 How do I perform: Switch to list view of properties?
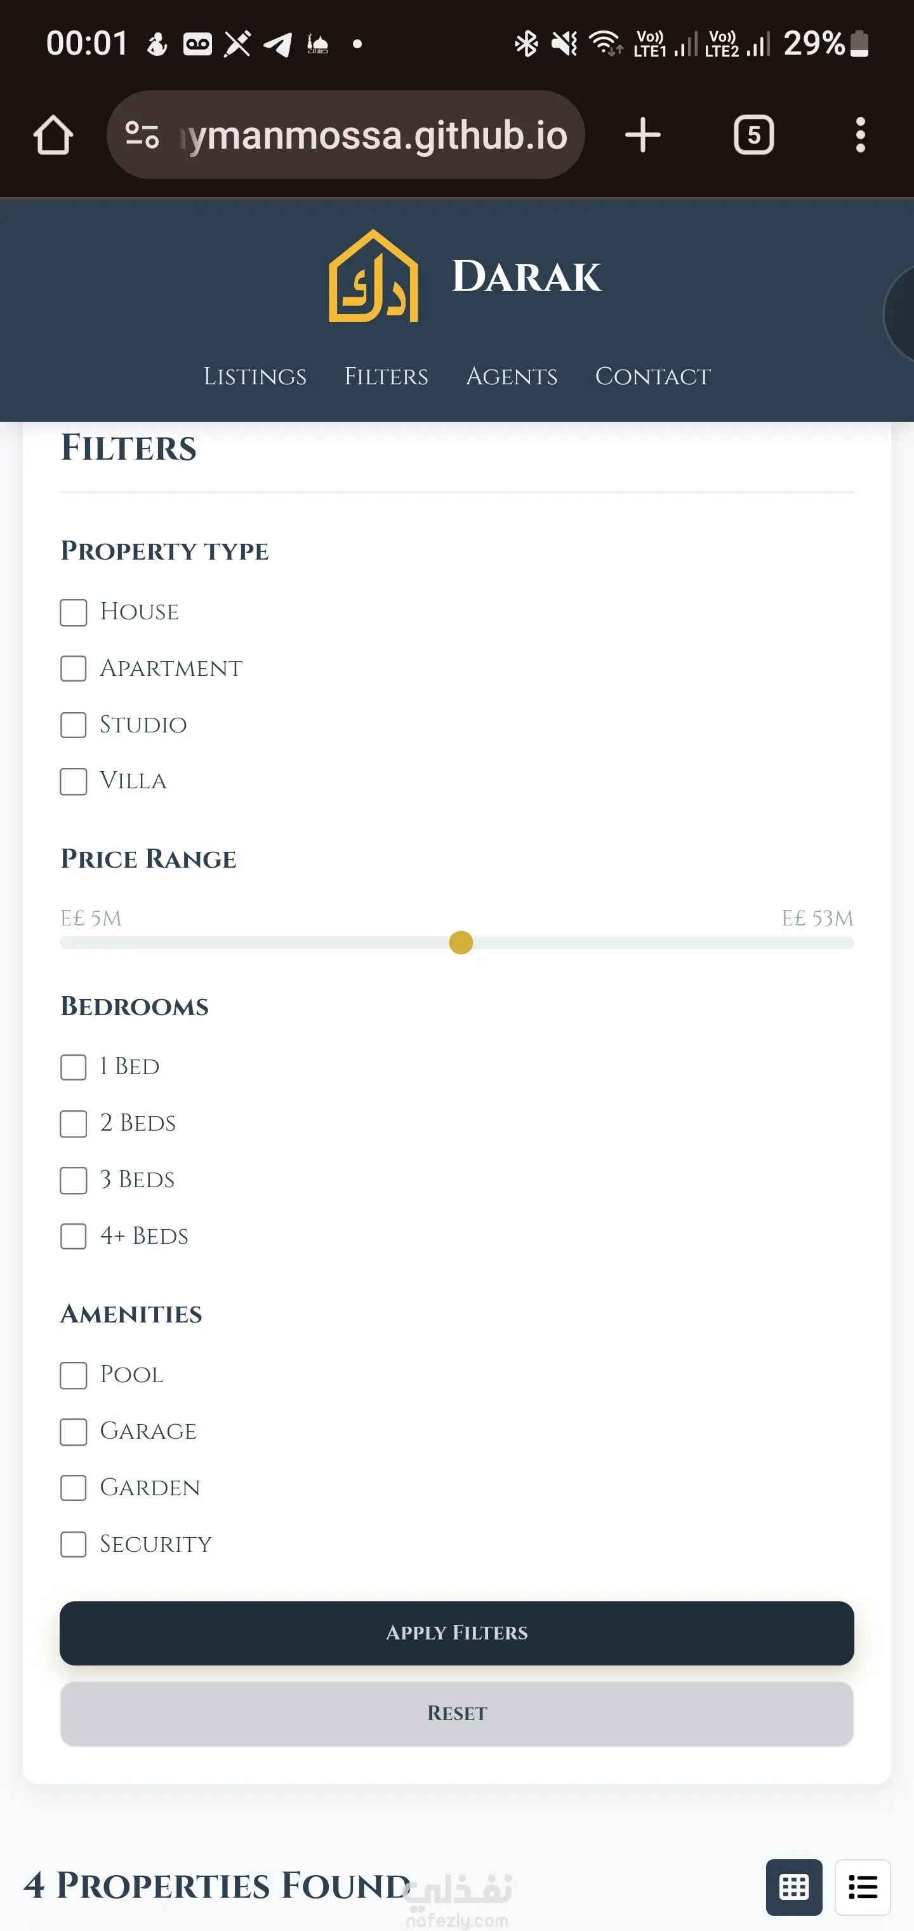pyautogui.click(x=863, y=1886)
